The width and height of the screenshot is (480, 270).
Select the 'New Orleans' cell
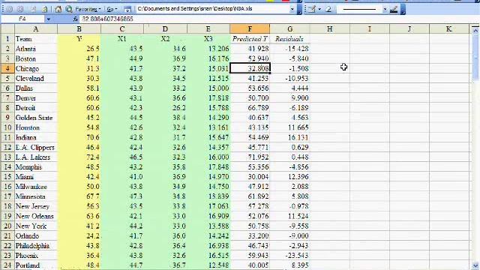[x=36, y=216]
